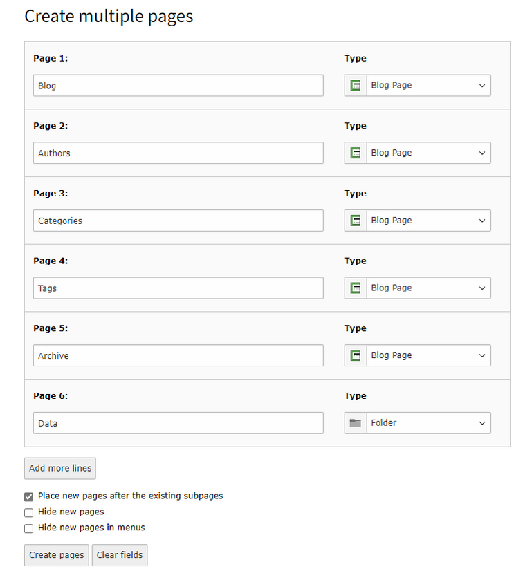Screen dimensions: 523x578
Task: Click the Blog Page icon for Page 2
Action: (355, 153)
